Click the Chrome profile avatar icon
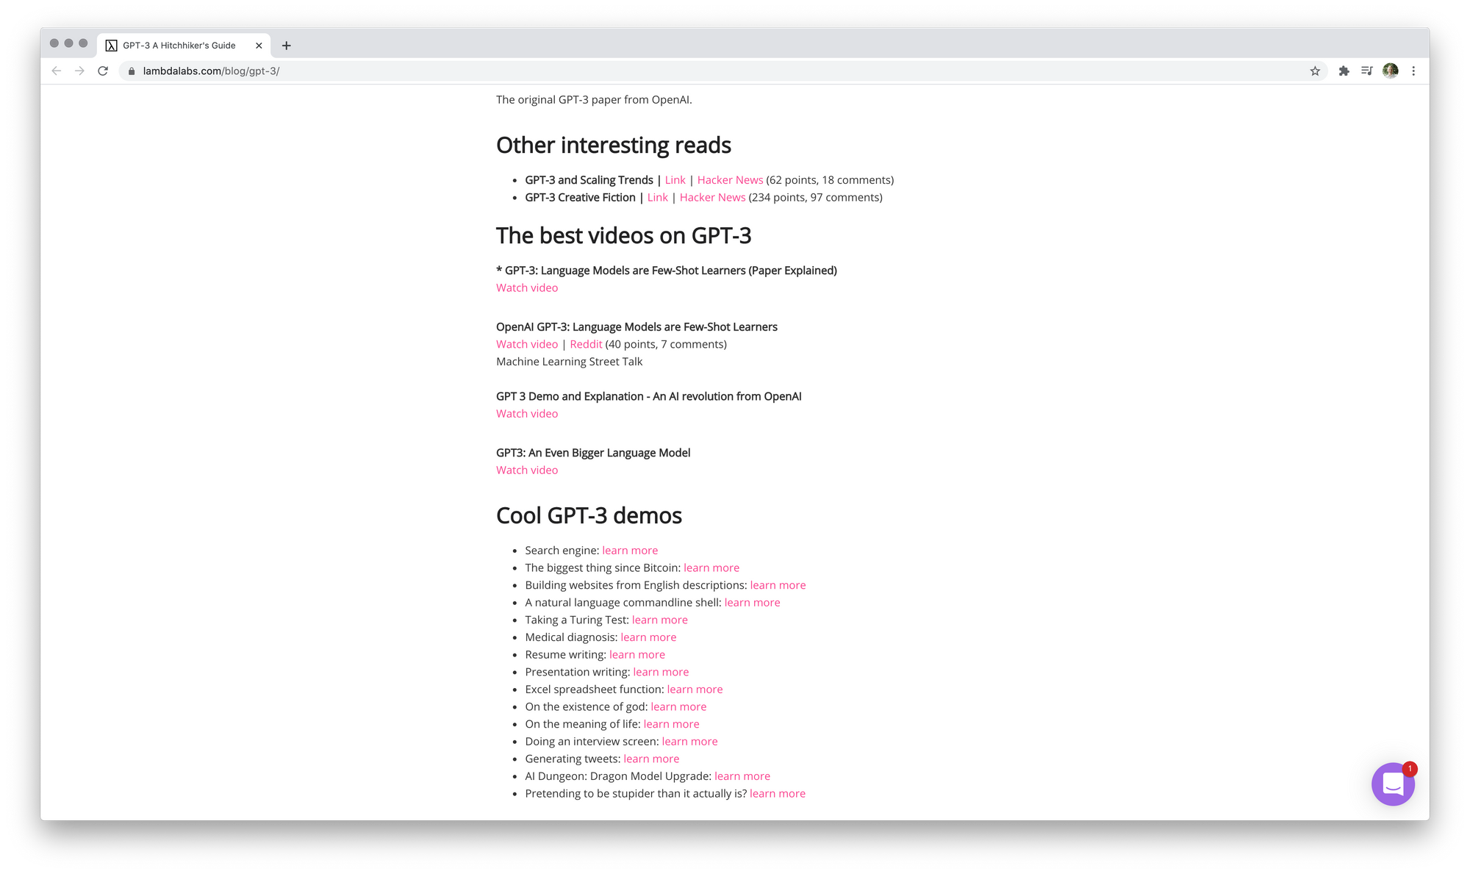The image size is (1470, 874). 1391,71
